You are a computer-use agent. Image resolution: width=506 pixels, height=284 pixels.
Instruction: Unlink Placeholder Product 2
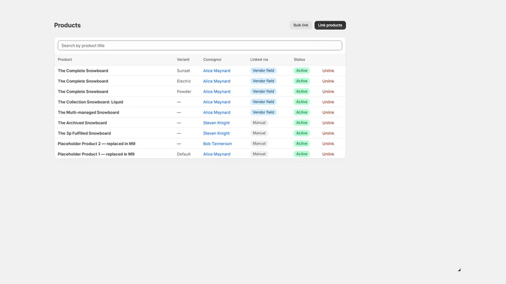click(x=328, y=144)
